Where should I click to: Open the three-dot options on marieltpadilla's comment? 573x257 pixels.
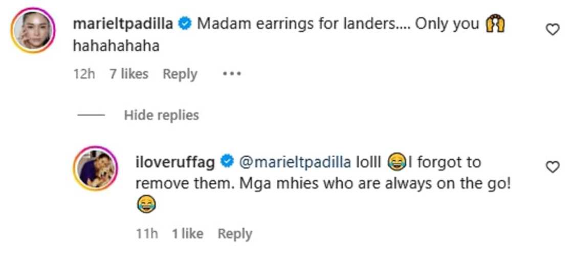(x=232, y=74)
